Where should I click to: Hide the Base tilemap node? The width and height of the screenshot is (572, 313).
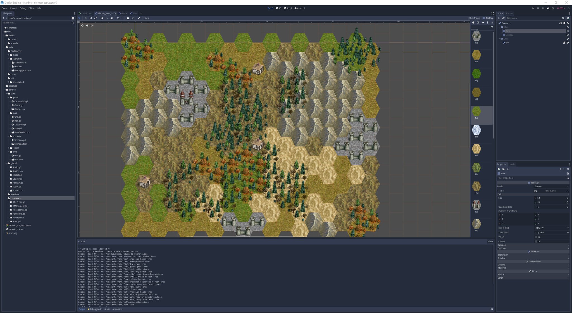[568, 31]
